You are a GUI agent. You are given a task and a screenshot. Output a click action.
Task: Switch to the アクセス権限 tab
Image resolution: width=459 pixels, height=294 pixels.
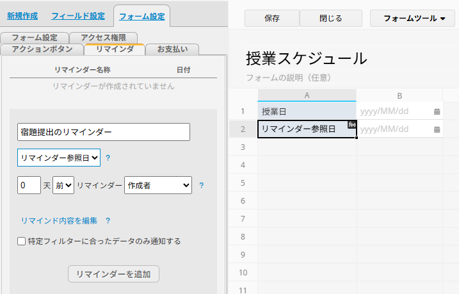coord(103,38)
